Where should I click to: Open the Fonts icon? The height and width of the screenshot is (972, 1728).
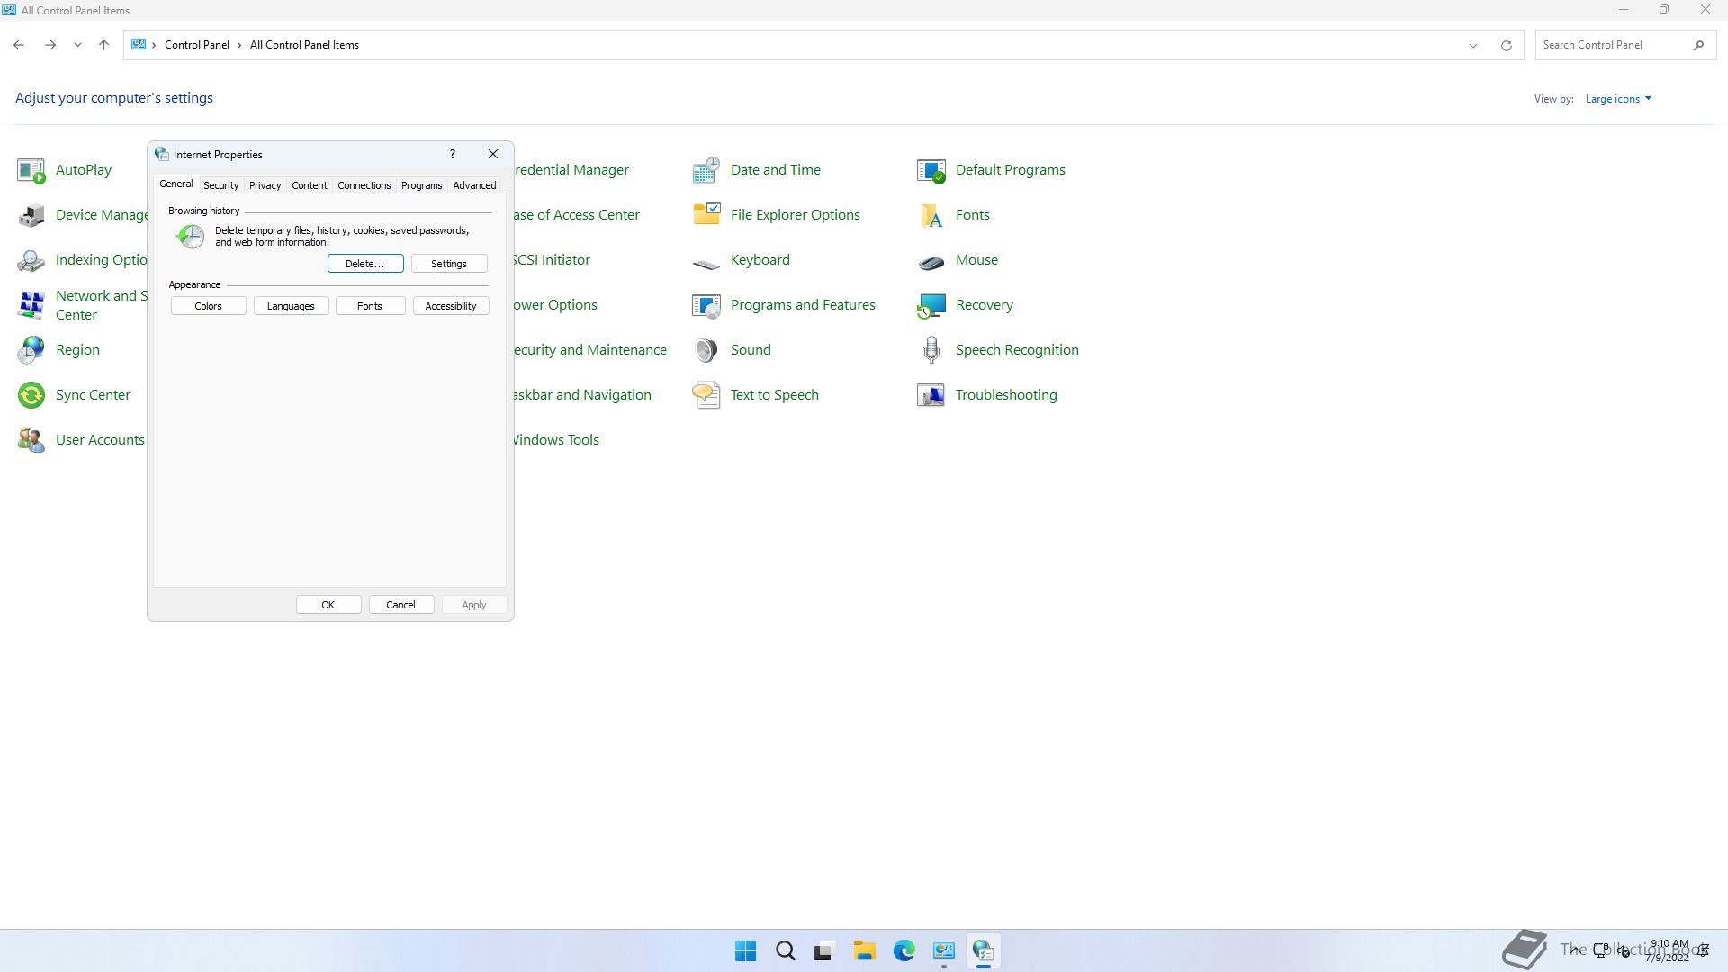tap(931, 215)
